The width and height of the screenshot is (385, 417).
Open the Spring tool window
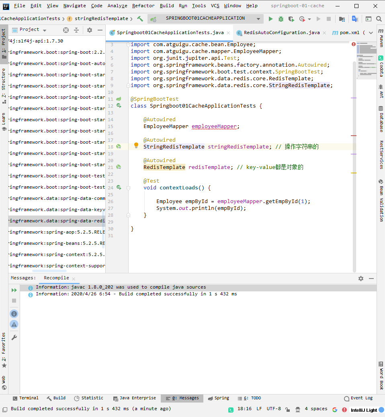[219, 398]
